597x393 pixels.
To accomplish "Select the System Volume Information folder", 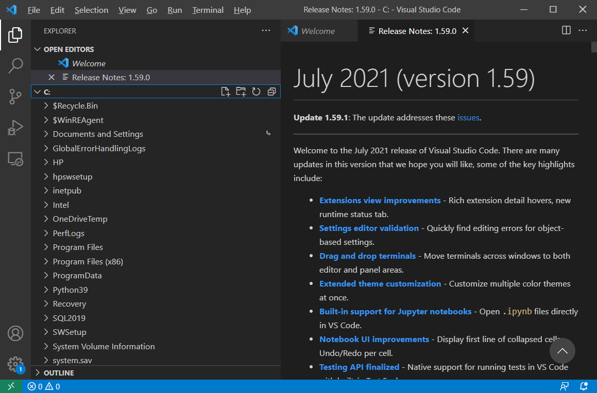I will [156, 346].
